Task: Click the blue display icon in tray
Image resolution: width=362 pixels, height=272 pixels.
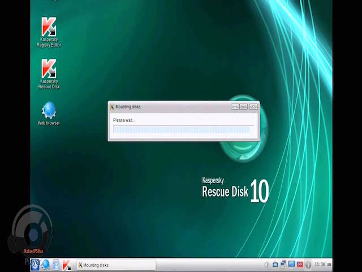Action: coord(292,265)
